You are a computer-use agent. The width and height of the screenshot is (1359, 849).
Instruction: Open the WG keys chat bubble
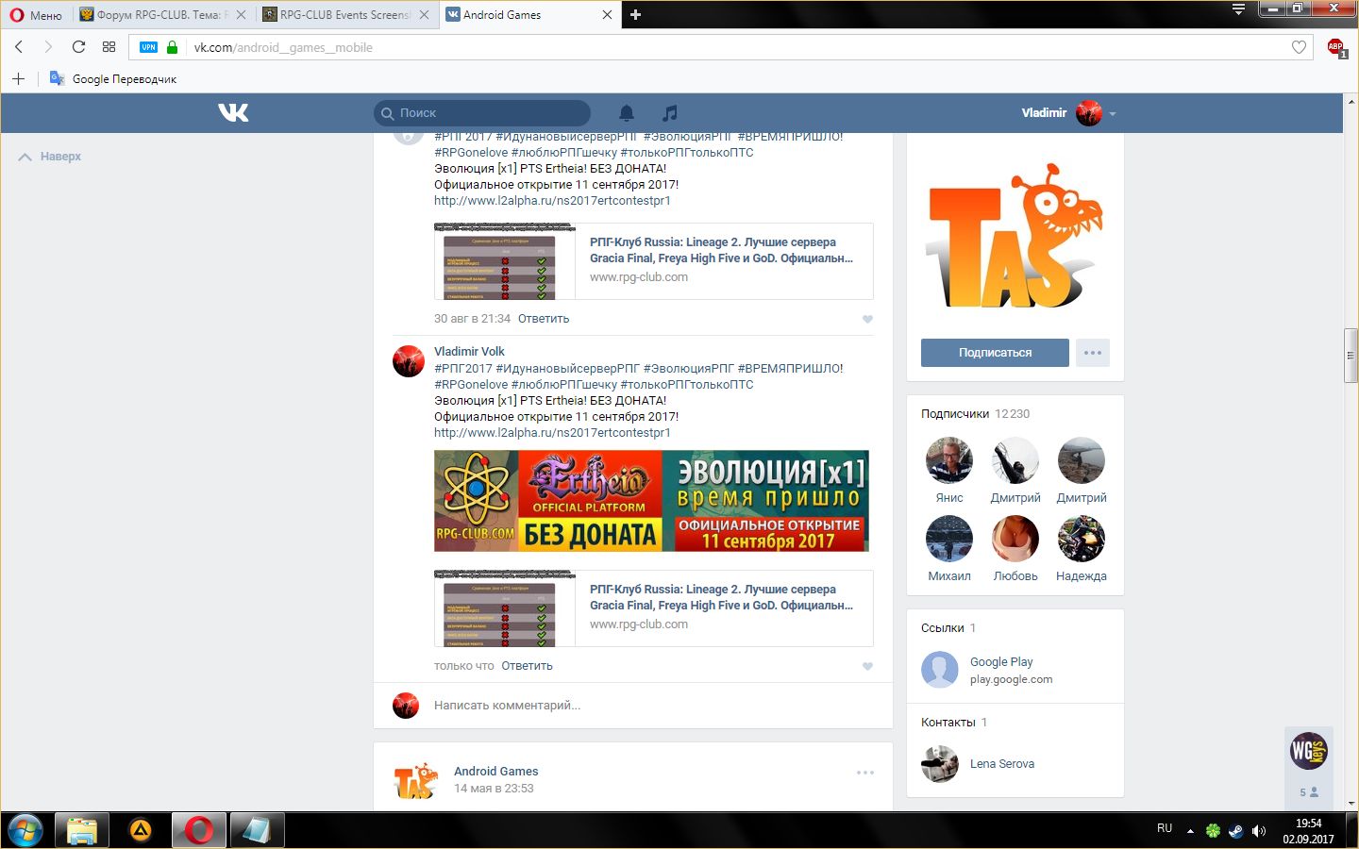[1309, 751]
